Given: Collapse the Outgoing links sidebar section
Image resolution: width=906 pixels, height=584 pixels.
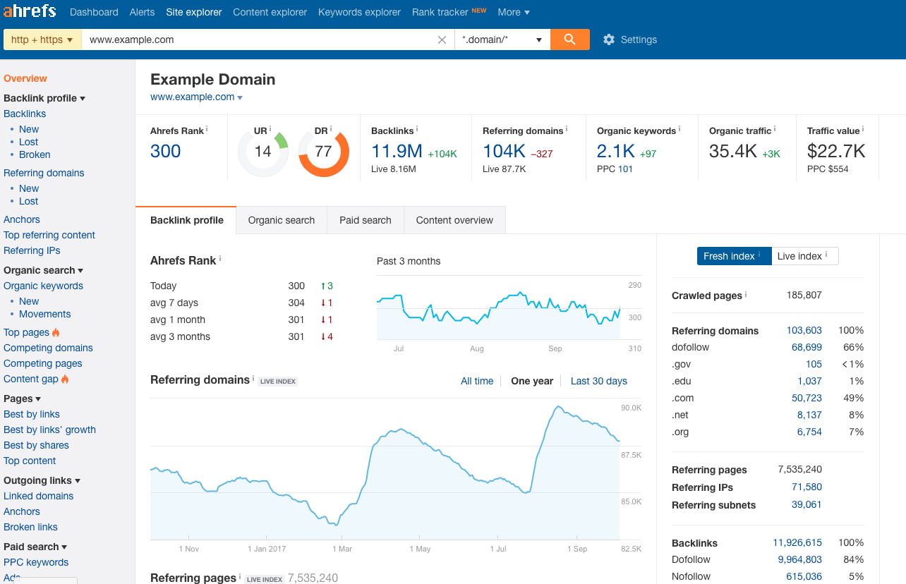Looking at the screenshot, I should (78, 481).
